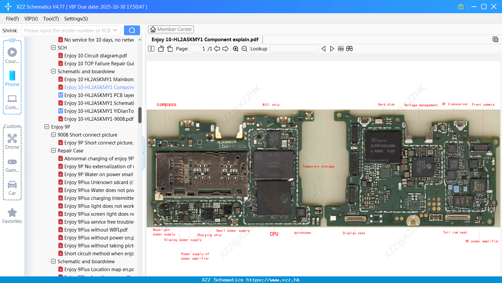Open Enjoy 9P Water on power small
The width and height of the screenshot is (502, 283).
(96, 174)
